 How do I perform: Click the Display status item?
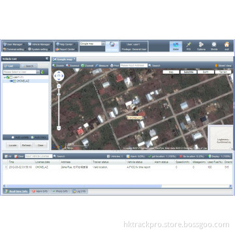tap(219, 156)
